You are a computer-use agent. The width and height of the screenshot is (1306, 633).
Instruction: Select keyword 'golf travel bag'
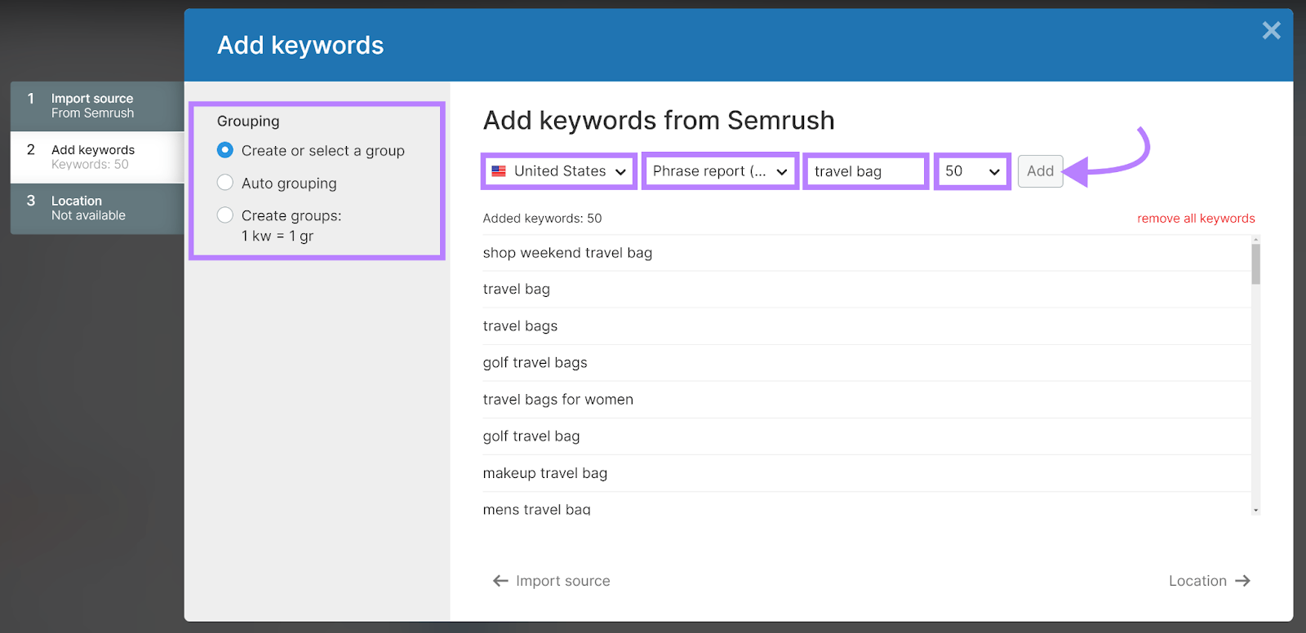tap(867, 436)
